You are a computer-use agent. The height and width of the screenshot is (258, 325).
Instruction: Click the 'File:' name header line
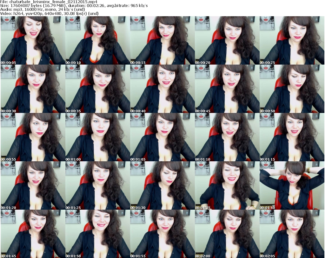tap(49, 2)
